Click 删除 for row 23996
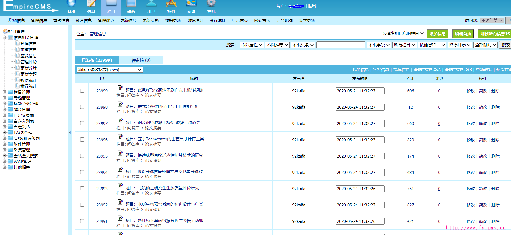The width and height of the screenshot is (511, 235). [x=495, y=140]
